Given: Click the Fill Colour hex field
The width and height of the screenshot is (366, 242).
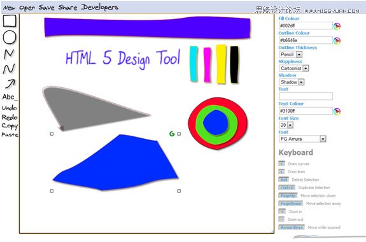Looking at the screenshot, I should click(306, 25).
